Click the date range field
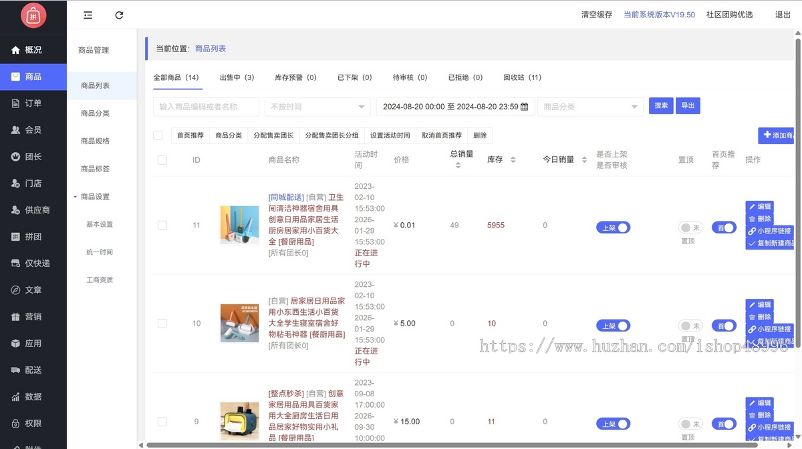The height and width of the screenshot is (449, 802). (455, 107)
